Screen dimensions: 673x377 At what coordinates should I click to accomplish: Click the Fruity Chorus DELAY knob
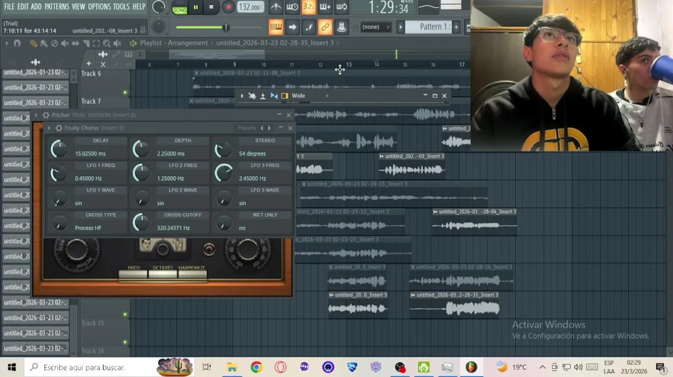tap(59, 149)
